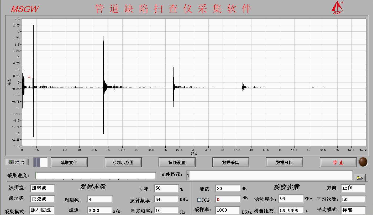
Task: Click the red 停止 stop button
Action: (338, 162)
